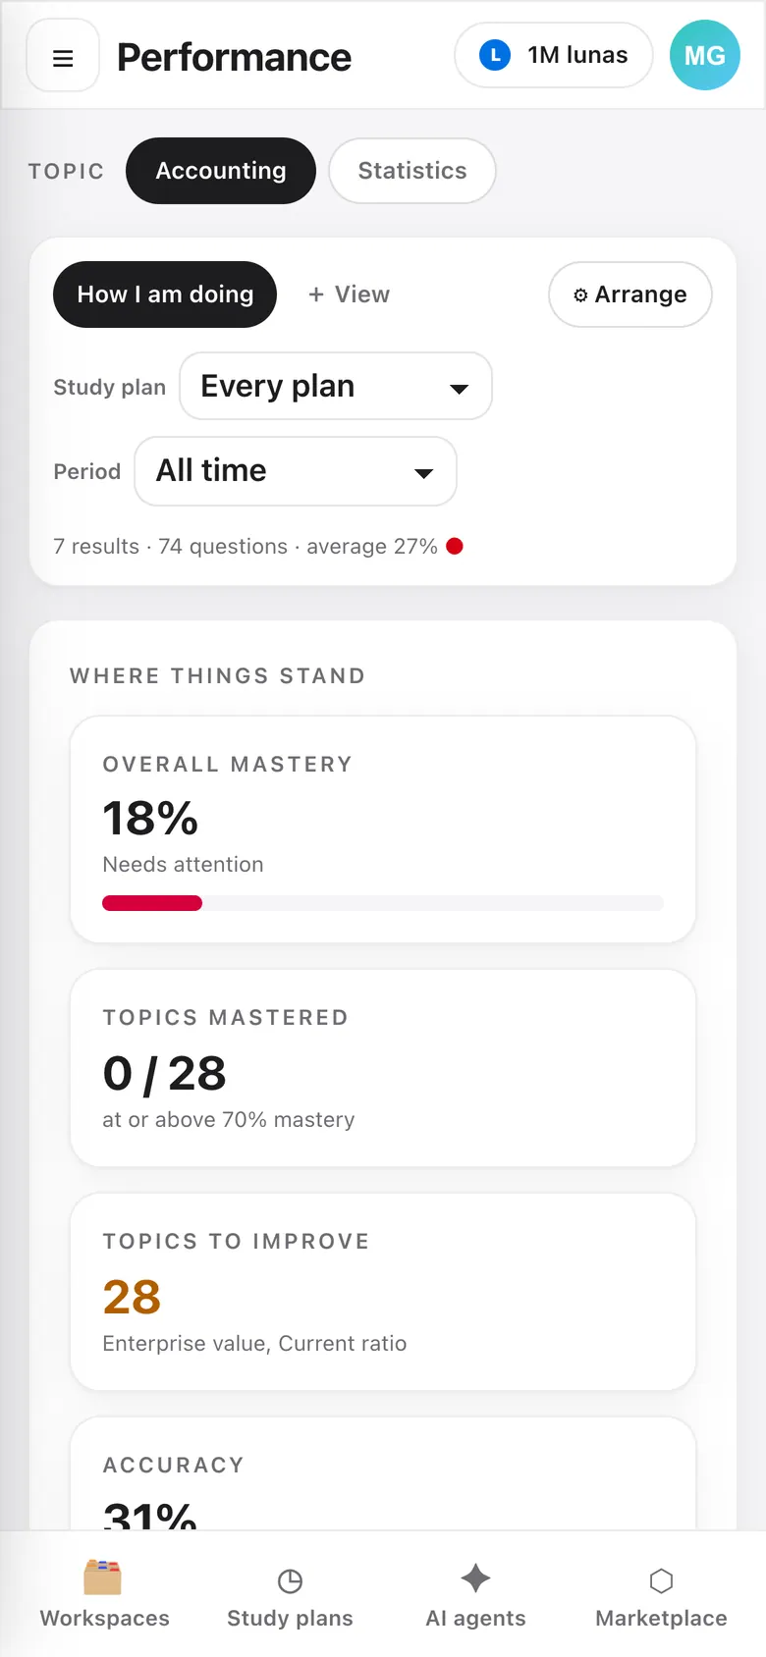The image size is (766, 1657).
Task: Click the red overall mastery progress bar
Action: click(152, 903)
